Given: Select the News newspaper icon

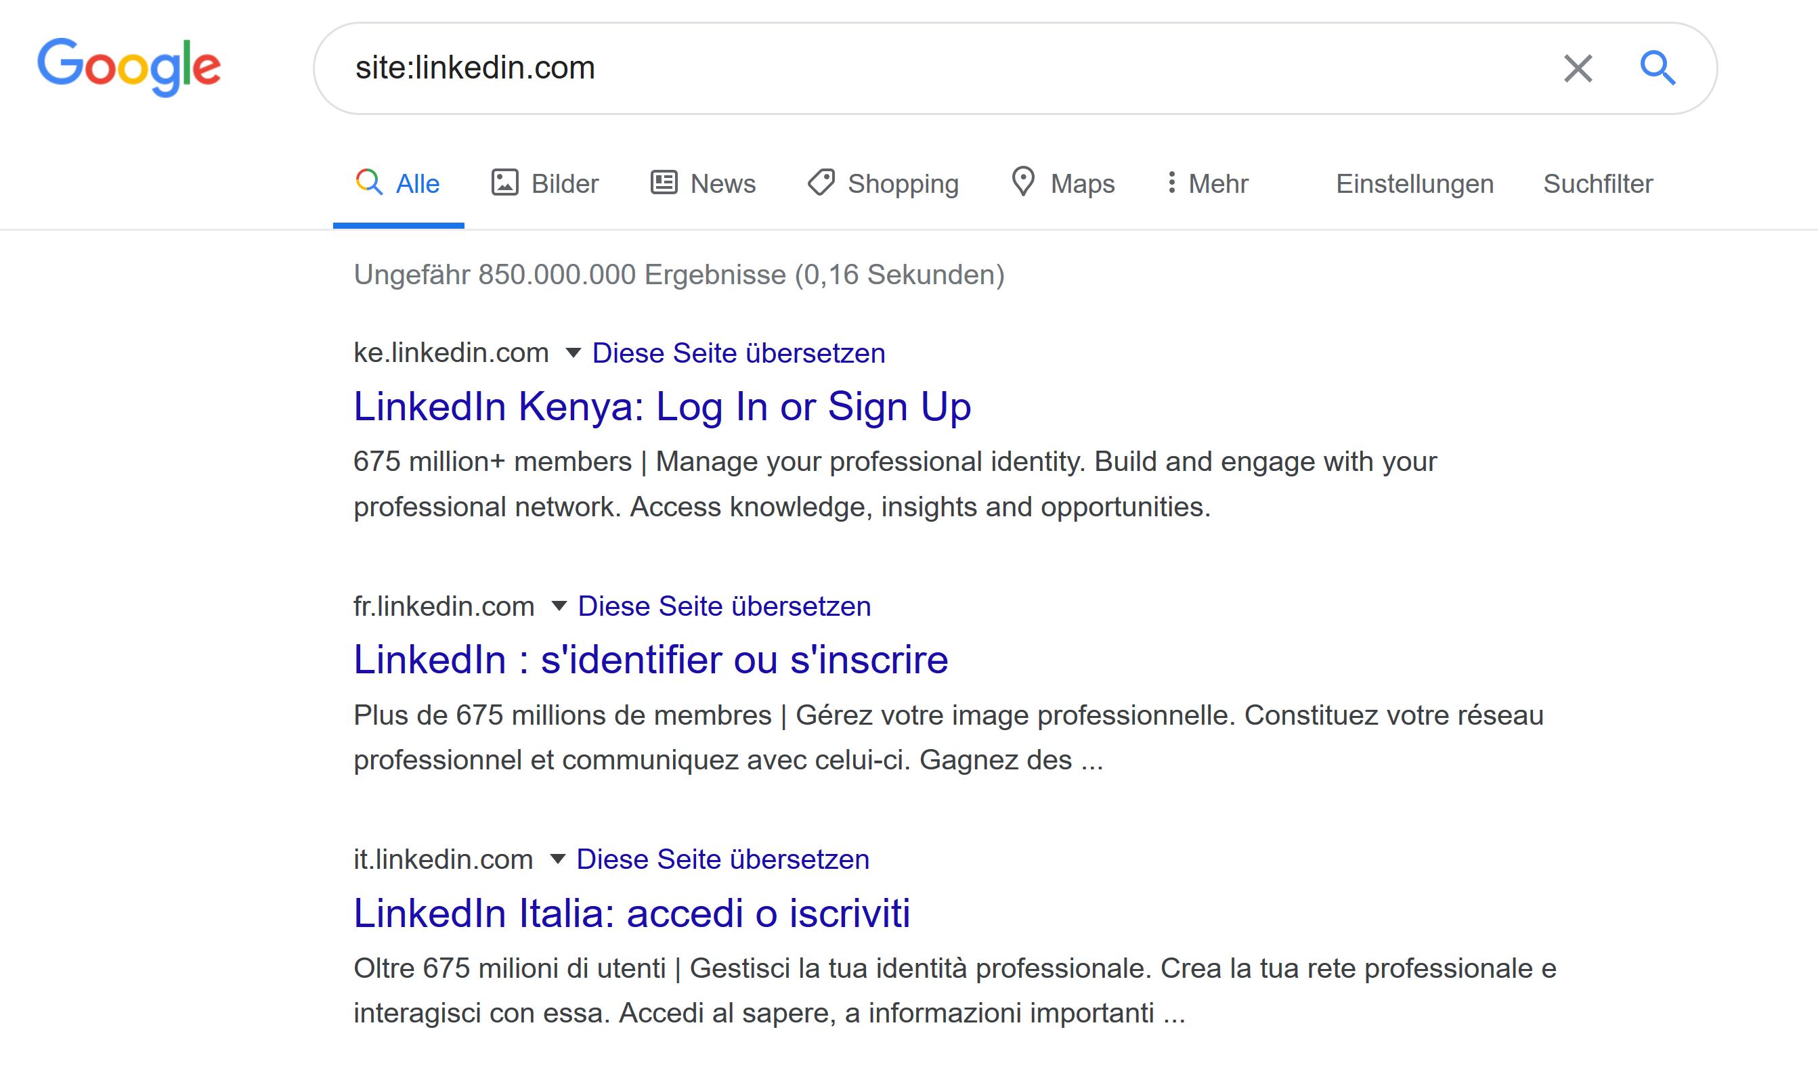Looking at the screenshot, I should click(x=663, y=183).
